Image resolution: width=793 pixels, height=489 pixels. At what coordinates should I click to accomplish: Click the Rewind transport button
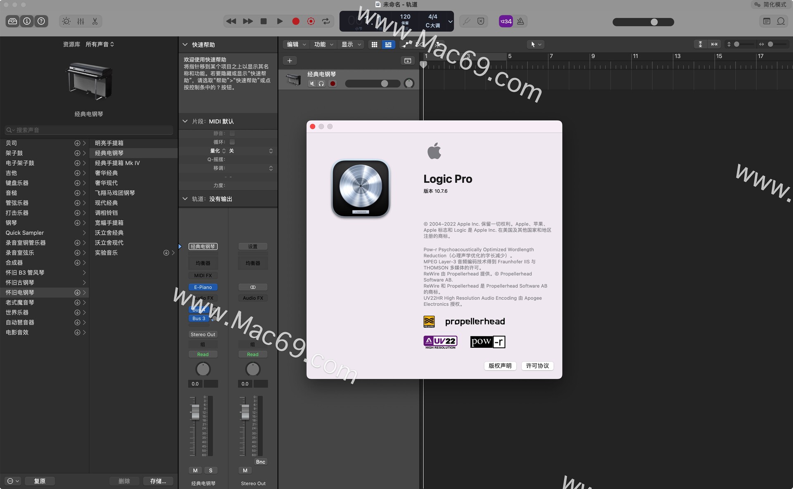pyautogui.click(x=231, y=21)
